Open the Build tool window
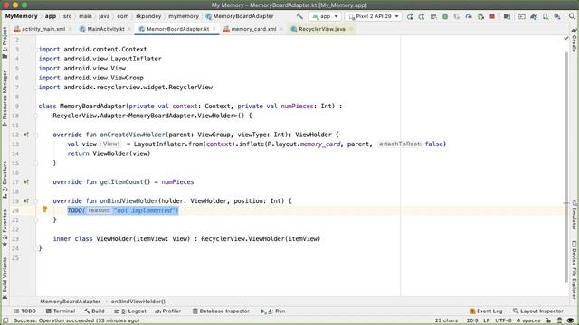579x325 pixels. click(x=94, y=311)
